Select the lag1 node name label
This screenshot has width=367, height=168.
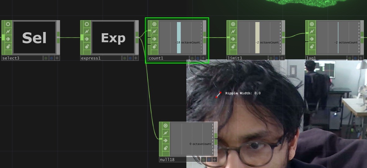tap(326, 58)
